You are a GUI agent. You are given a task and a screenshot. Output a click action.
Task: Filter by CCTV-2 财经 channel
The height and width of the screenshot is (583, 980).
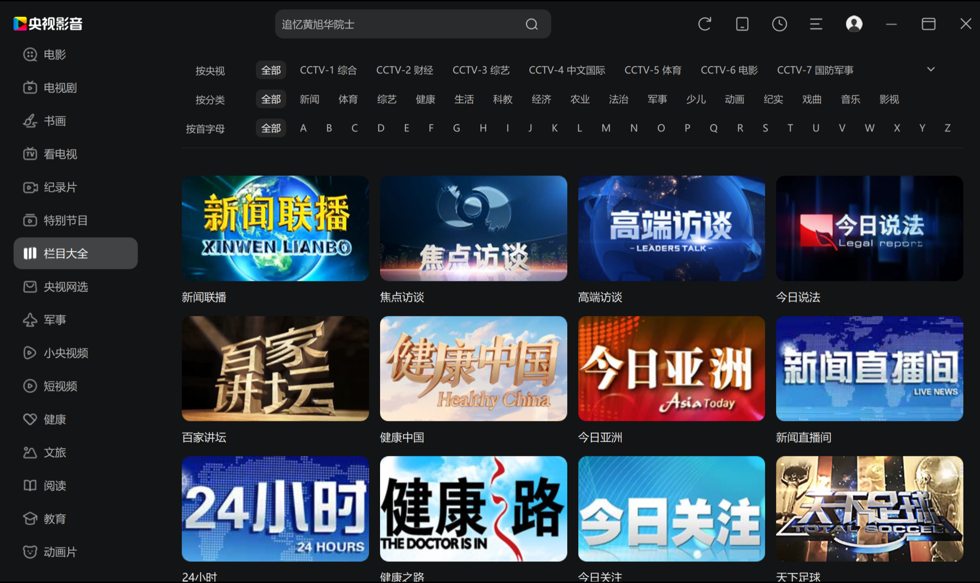point(404,70)
